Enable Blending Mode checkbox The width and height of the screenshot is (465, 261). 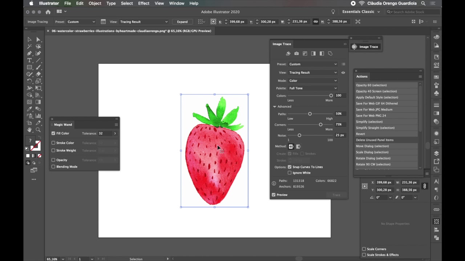click(x=53, y=167)
